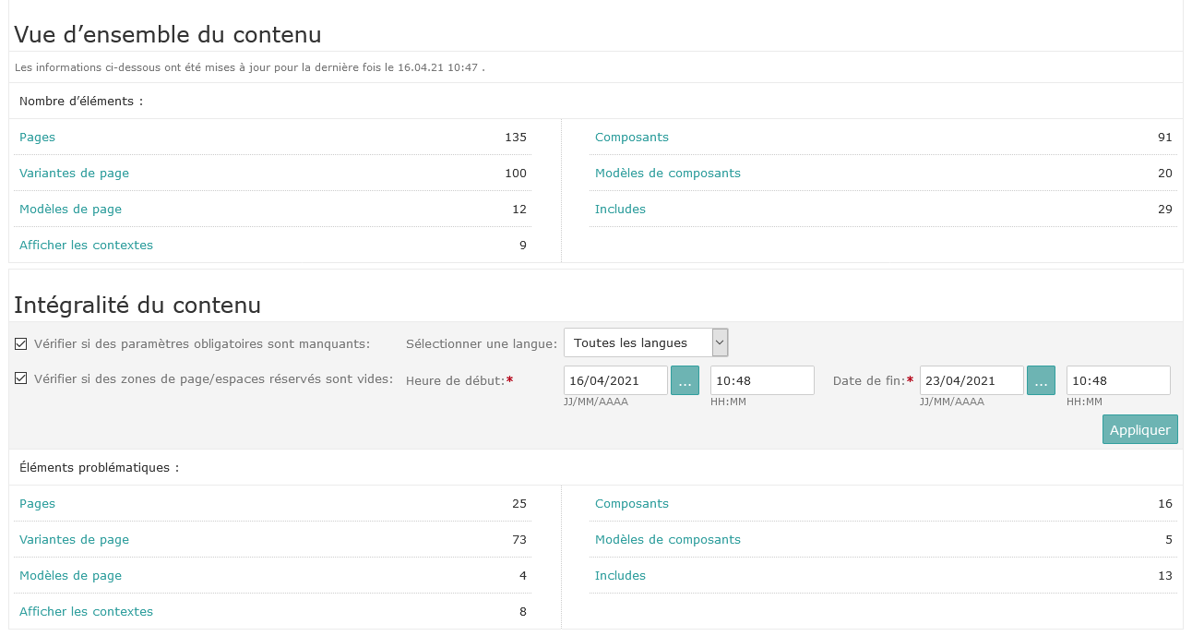
Task: Uncheck empty page zones/placeholders checkbox
Action: click(x=21, y=378)
